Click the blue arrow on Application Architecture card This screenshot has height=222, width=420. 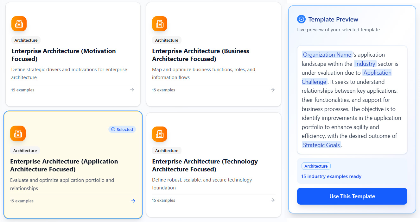click(133, 201)
